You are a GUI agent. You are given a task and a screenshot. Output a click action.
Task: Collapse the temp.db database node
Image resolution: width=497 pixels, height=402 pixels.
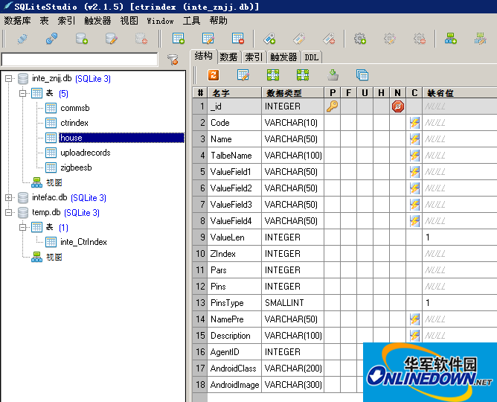coord(9,212)
